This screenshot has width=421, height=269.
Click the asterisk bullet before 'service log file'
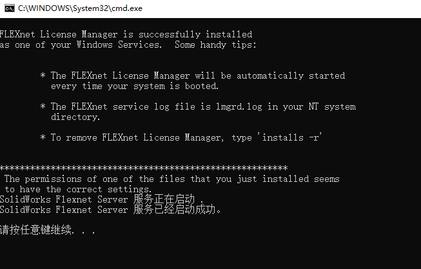[x=43, y=106]
